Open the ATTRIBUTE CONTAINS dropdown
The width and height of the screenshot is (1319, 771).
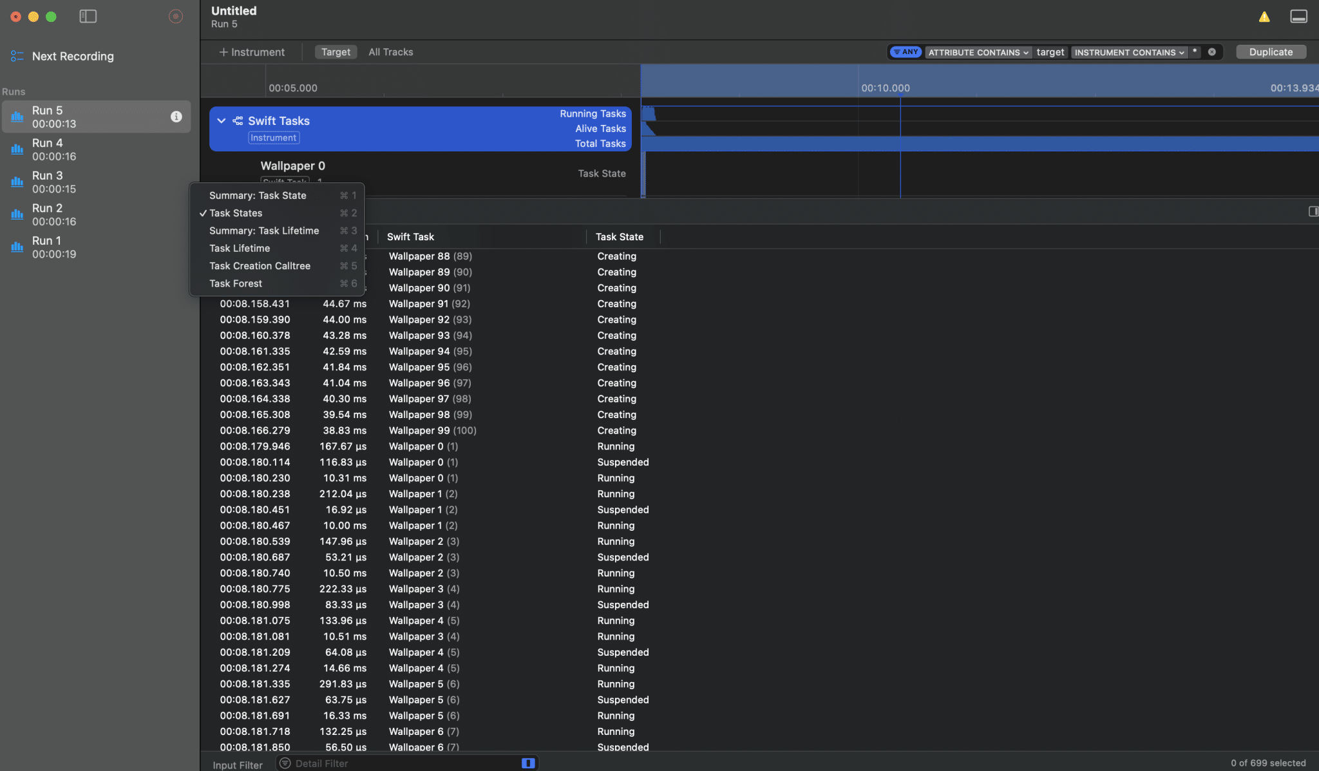point(978,52)
